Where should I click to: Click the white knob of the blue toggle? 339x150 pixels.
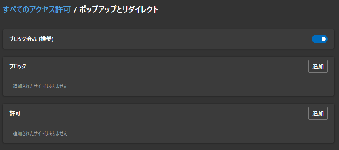(x=323, y=39)
